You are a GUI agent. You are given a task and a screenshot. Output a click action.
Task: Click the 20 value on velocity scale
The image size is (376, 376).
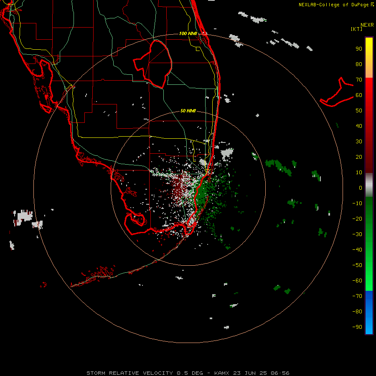[x=359, y=157]
